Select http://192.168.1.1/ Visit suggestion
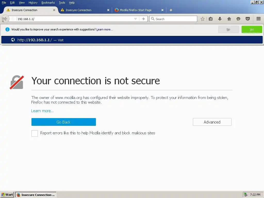Viewport: 264px width, 198px height. 132,40
